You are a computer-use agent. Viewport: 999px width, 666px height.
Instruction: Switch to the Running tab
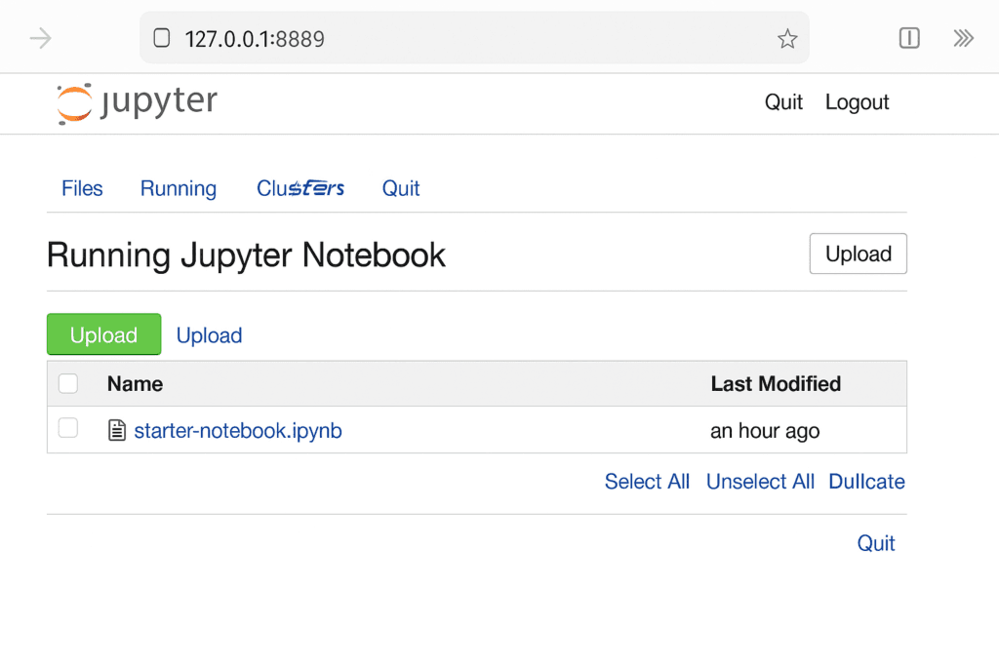[179, 188]
